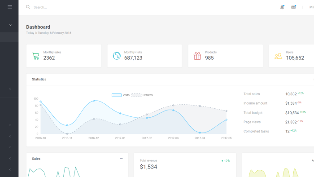Image resolution: width=314 pixels, height=177 pixels.
Task: Click the Dashboard page heading
Action: pyautogui.click(x=38, y=27)
